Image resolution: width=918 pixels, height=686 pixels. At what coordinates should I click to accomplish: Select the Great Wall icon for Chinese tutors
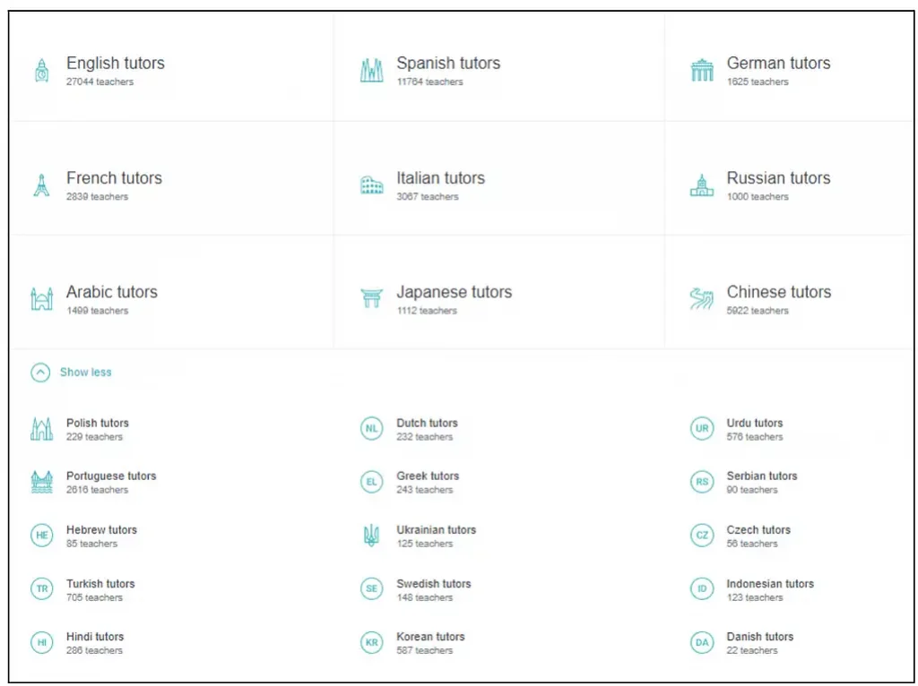(701, 299)
